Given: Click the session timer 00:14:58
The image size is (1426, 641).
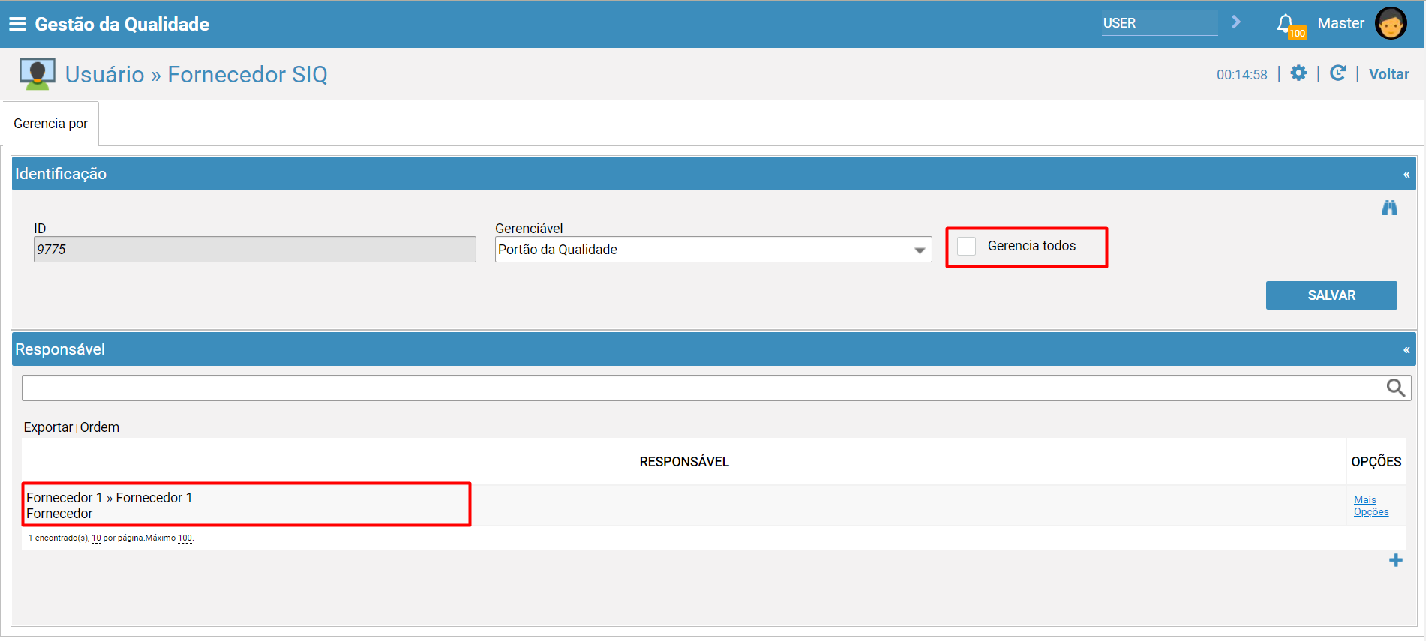Looking at the screenshot, I should point(1241,75).
